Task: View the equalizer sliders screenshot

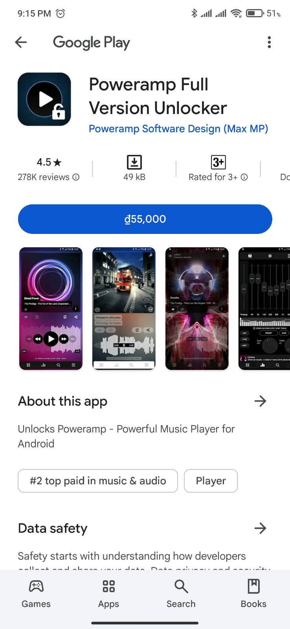Action: 264,309
